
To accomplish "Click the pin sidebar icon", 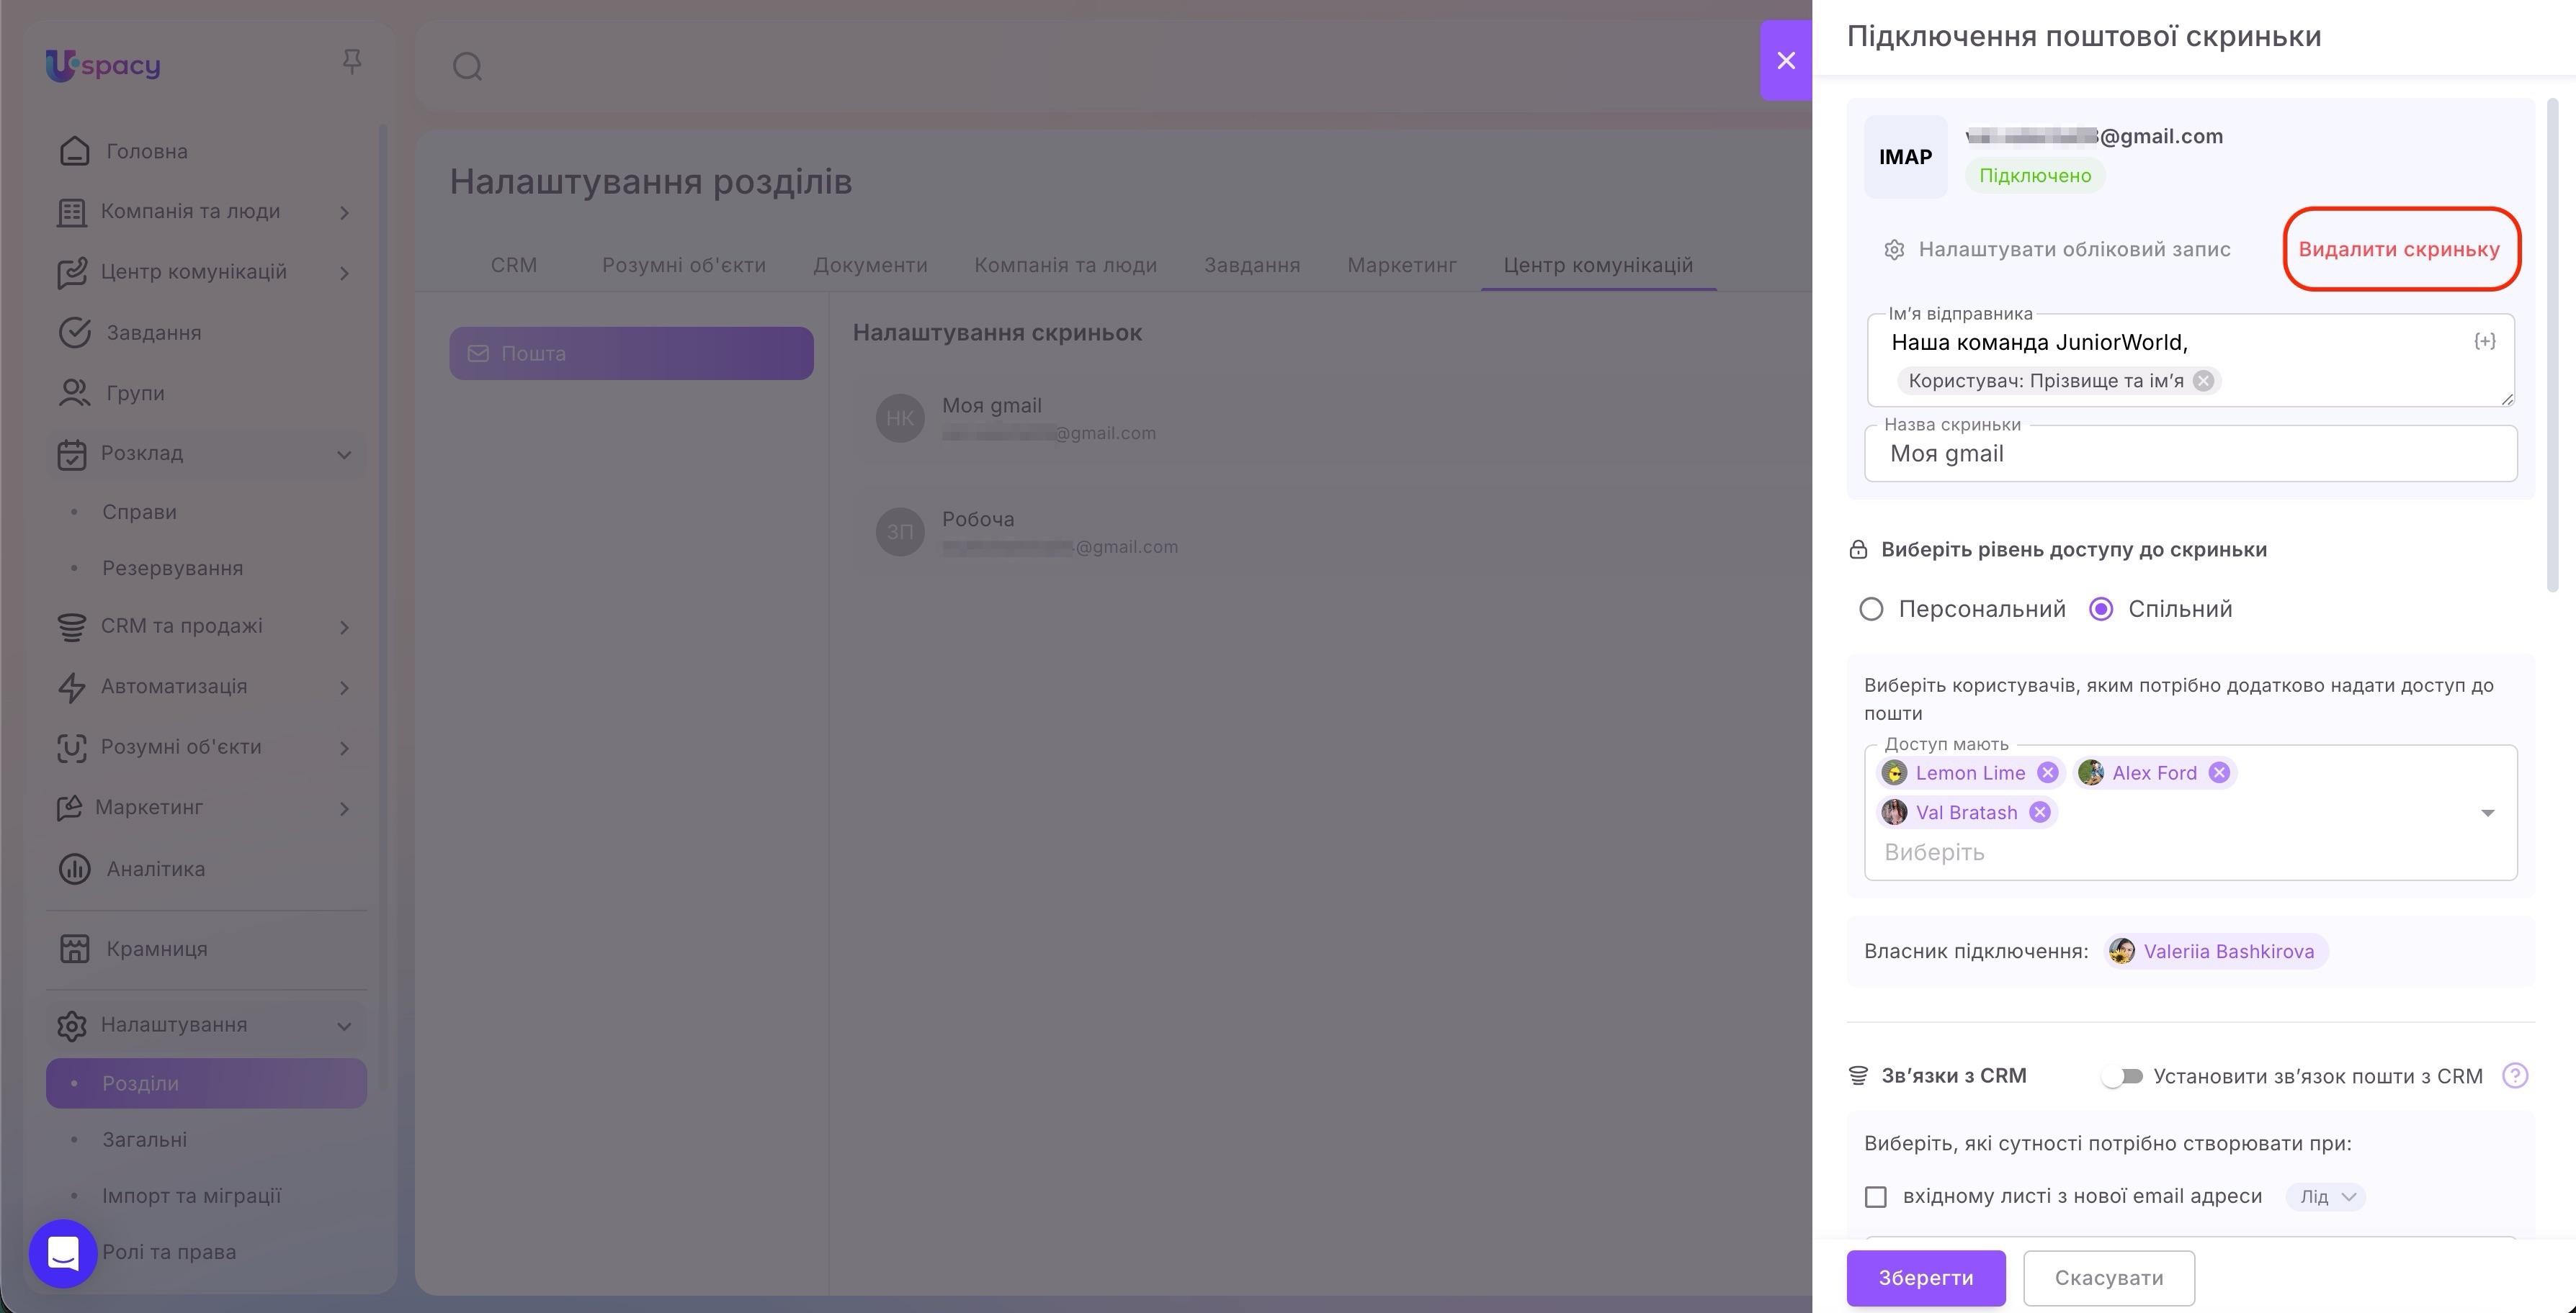I will [x=351, y=62].
